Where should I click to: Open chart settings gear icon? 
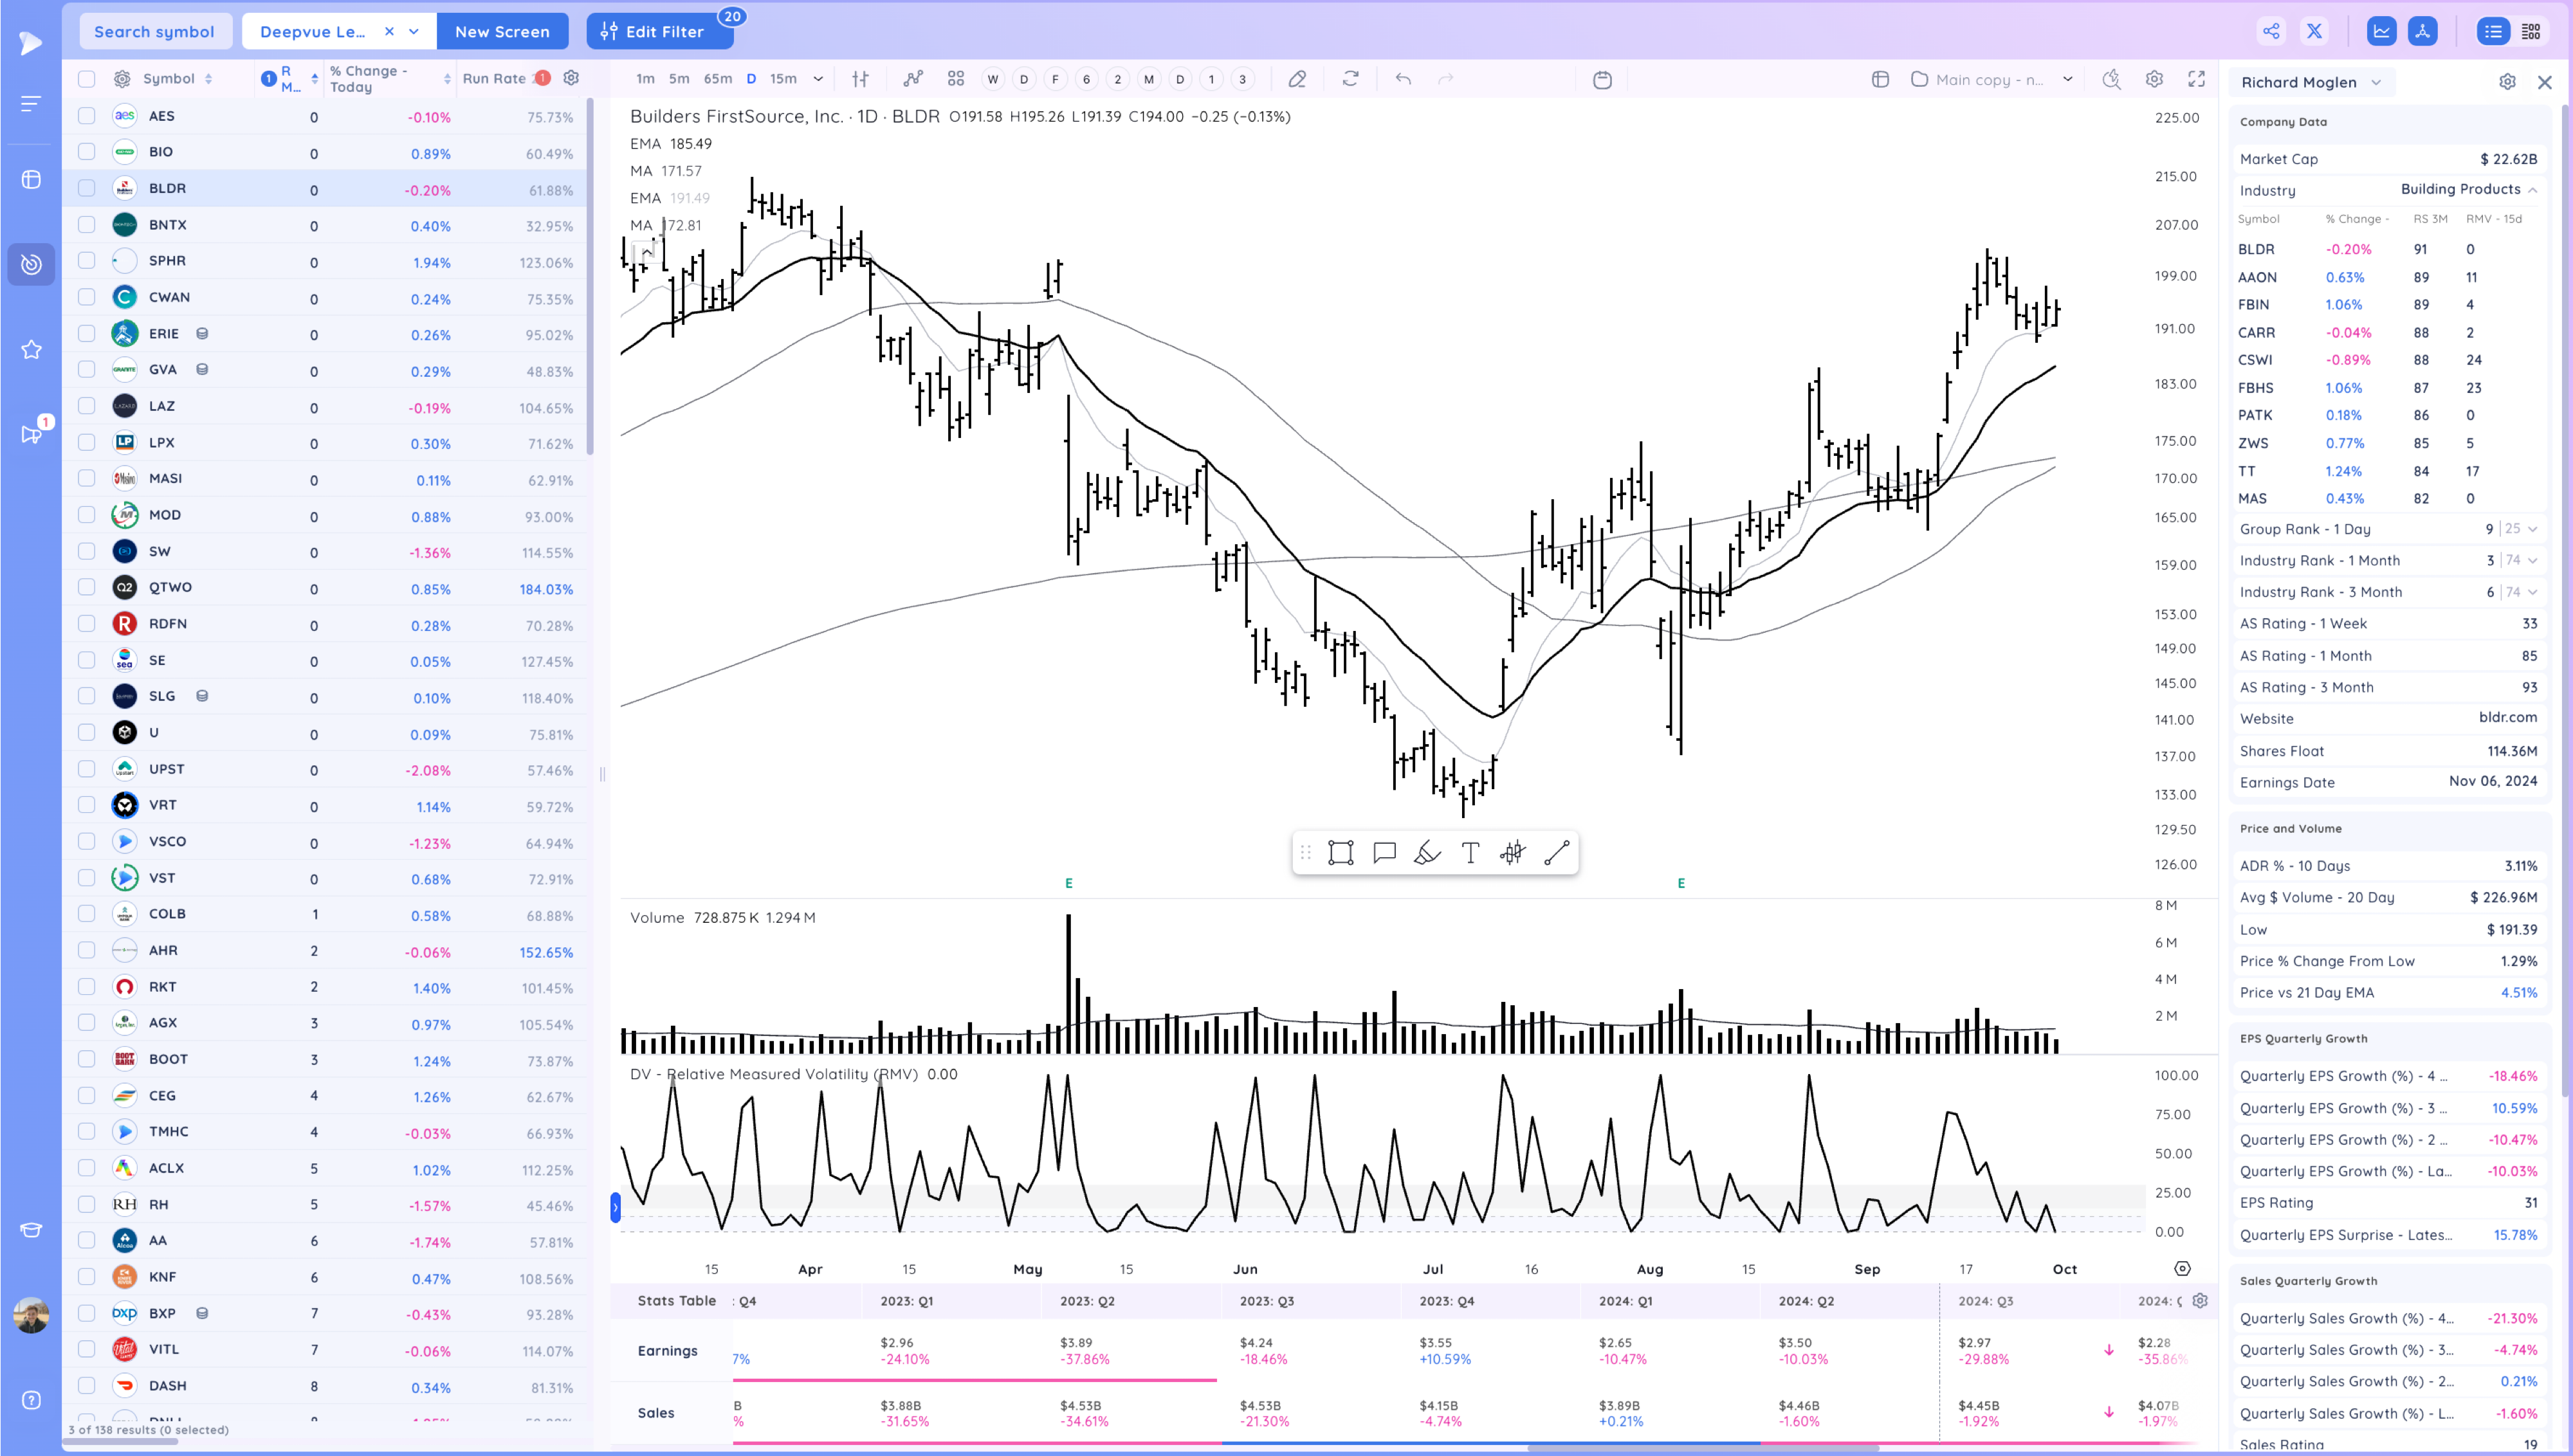coord(2154,79)
